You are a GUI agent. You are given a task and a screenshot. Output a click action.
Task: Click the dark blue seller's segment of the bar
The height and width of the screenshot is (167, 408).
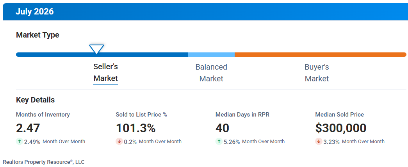click(x=102, y=55)
